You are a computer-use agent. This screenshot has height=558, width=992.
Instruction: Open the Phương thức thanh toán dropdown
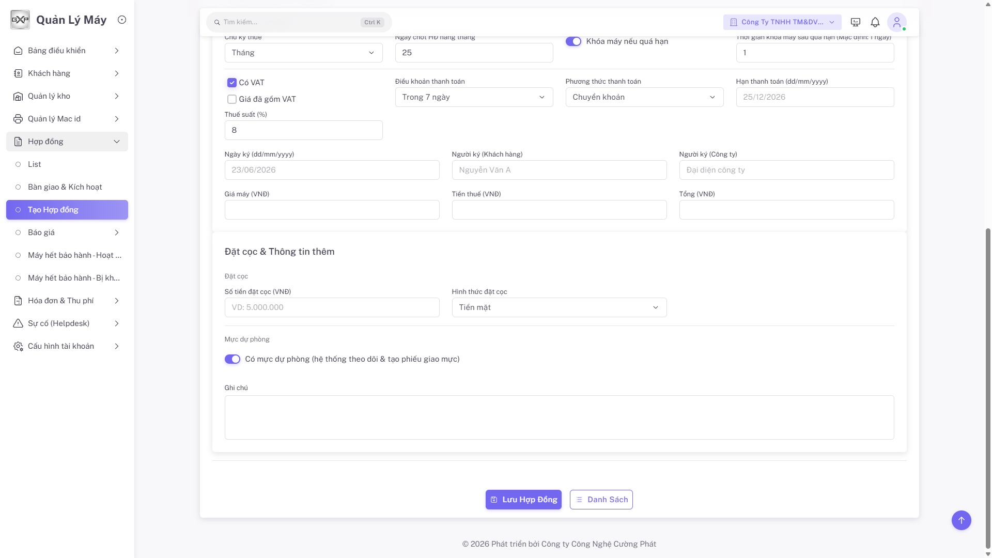tap(645, 97)
